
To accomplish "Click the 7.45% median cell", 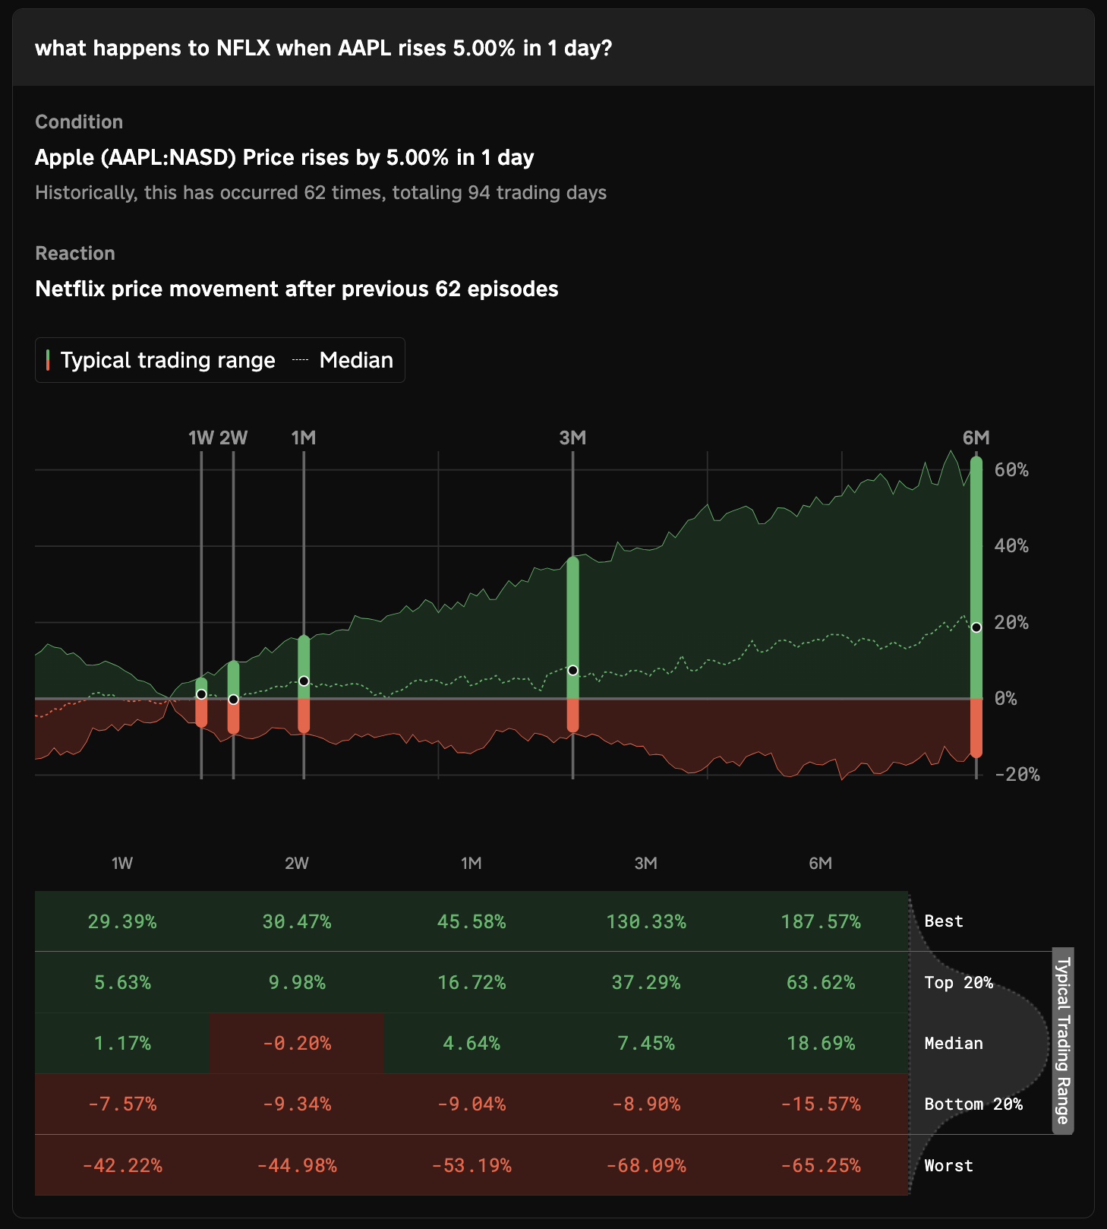I will click(x=646, y=1043).
